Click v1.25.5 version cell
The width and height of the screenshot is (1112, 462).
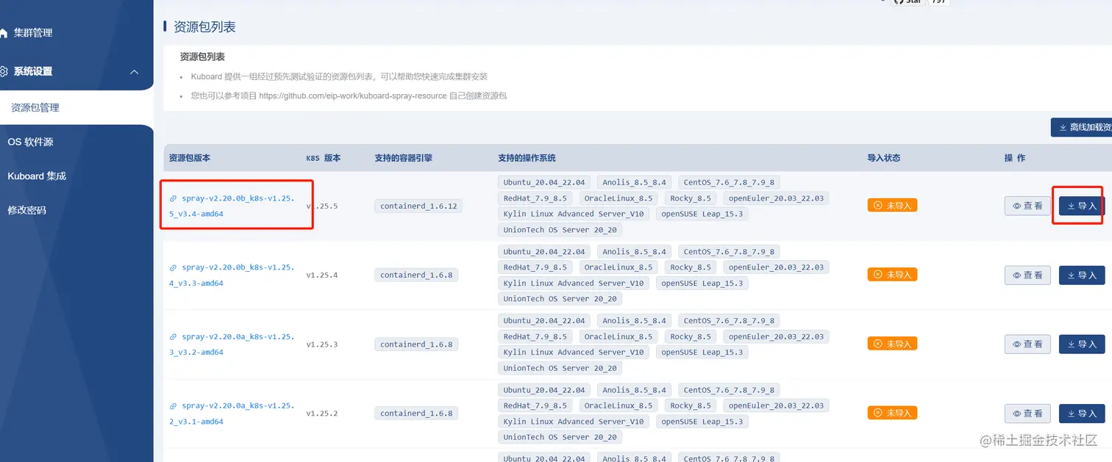[322, 206]
